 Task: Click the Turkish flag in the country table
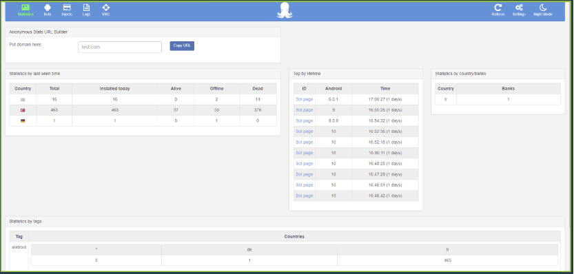click(x=23, y=110)
